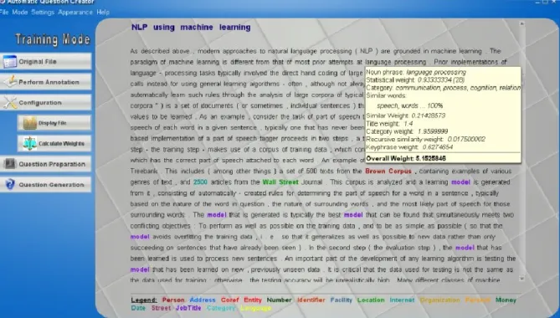Image resolution: width=560 pixels, height=318 pixels.
Task: Click the Facility legend label
Action: tap(341, 300)
